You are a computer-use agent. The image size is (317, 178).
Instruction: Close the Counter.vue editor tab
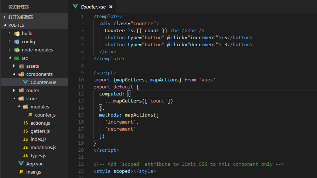[x=111, y=7]
